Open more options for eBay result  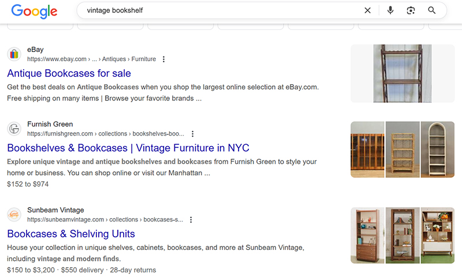pyautogui.click(x=164, y=59)
